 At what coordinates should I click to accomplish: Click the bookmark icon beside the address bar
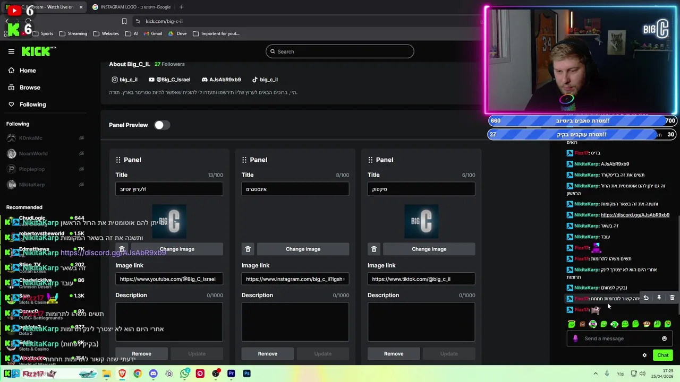124,21
